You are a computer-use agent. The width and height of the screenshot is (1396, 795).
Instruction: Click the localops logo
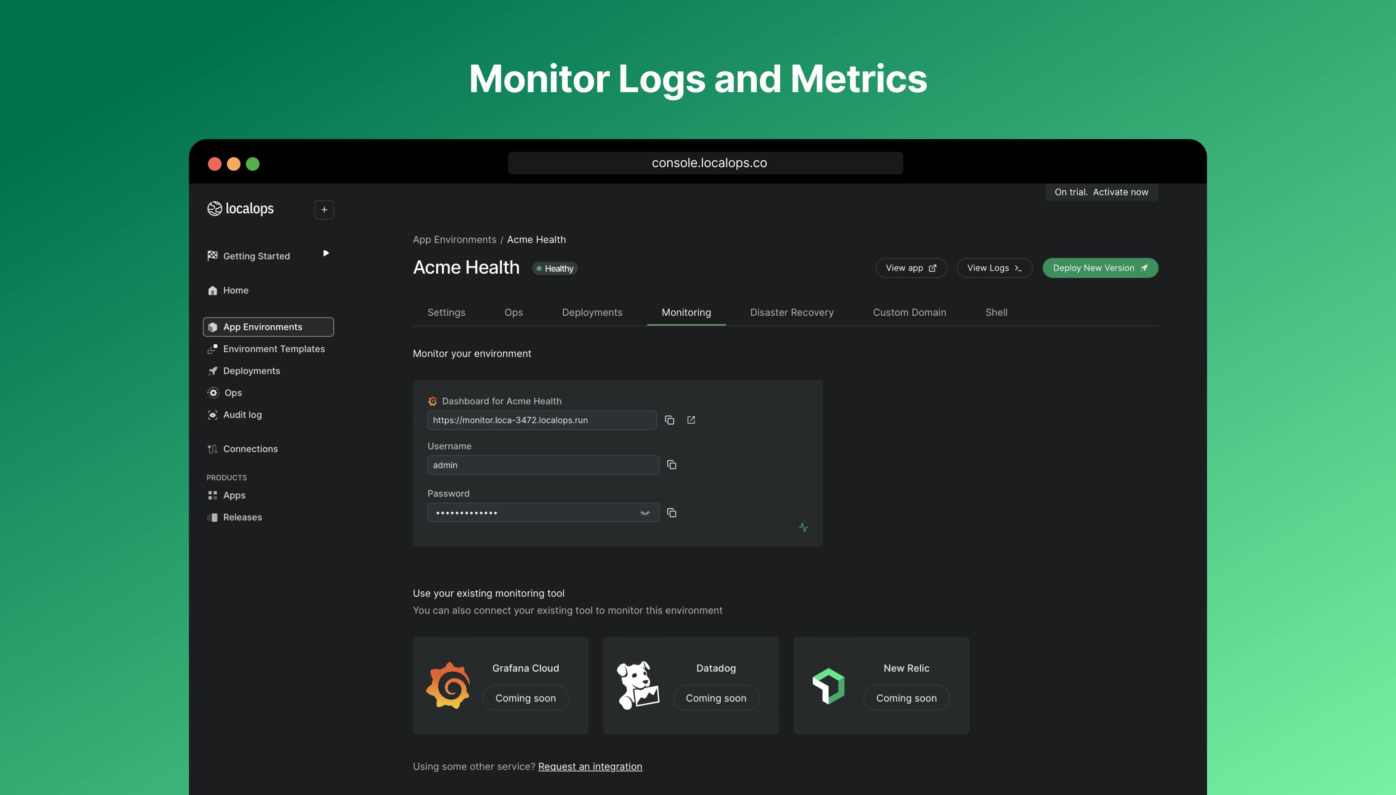pos(241,209)
